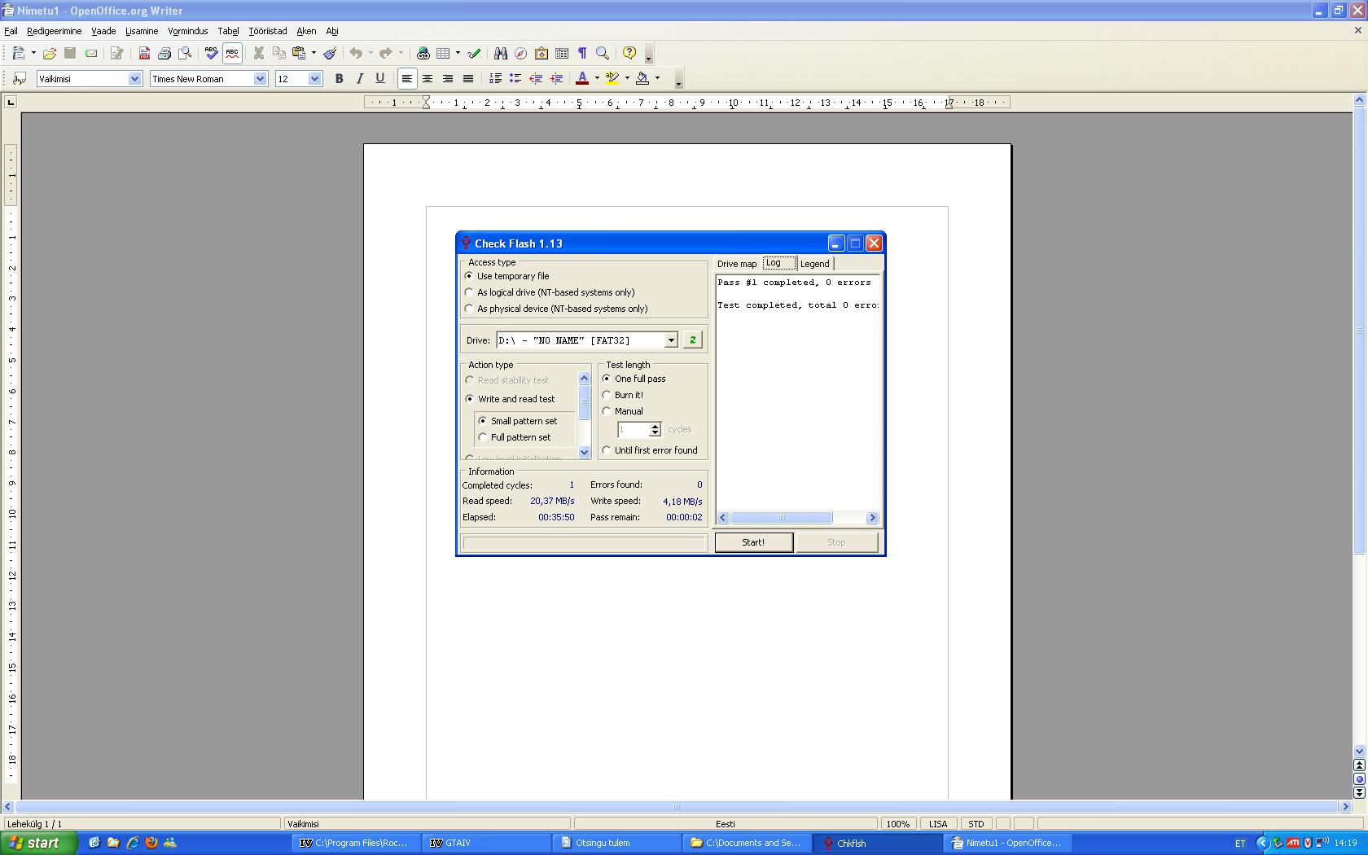Viewport: 1368px width, 855px height.
Task: Toggle Bullets list on
Action: pyautogui.click(x=515, y=79)
